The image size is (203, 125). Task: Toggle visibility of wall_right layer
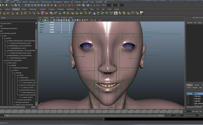[188, 96]
